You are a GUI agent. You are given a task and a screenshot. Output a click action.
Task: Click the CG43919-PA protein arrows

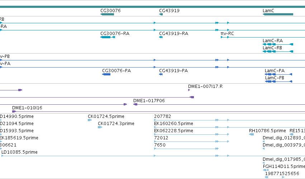coord(161,74)
